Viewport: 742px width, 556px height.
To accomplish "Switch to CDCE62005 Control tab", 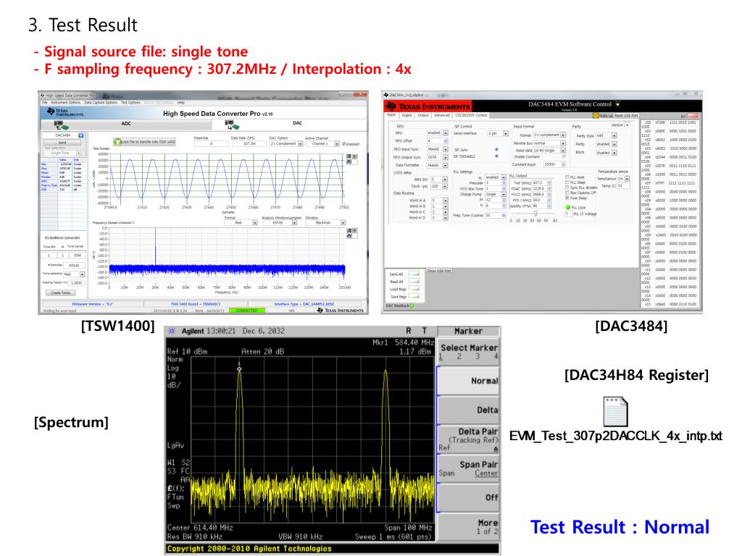I will tap(471, 115).
